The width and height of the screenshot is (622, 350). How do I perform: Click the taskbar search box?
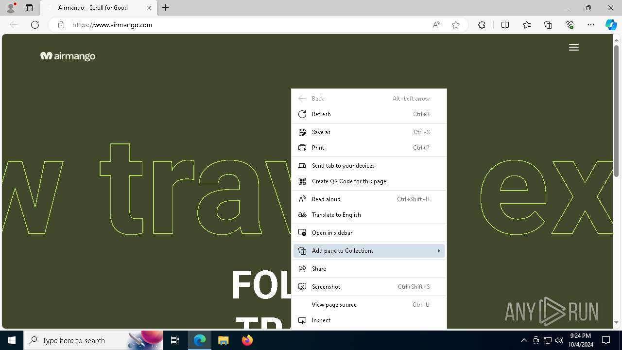94,340
